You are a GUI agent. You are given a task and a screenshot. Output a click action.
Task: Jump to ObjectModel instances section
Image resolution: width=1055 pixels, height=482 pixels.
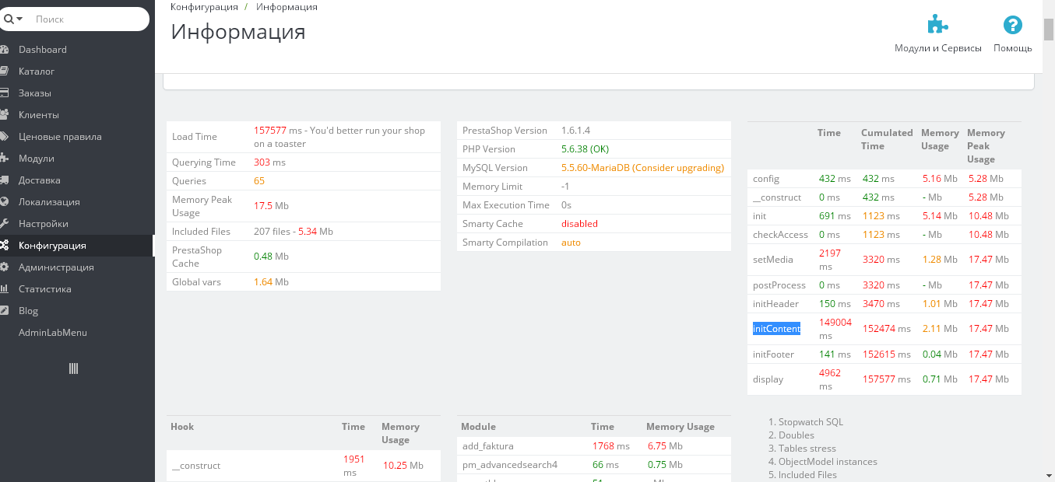pos(828,462)
